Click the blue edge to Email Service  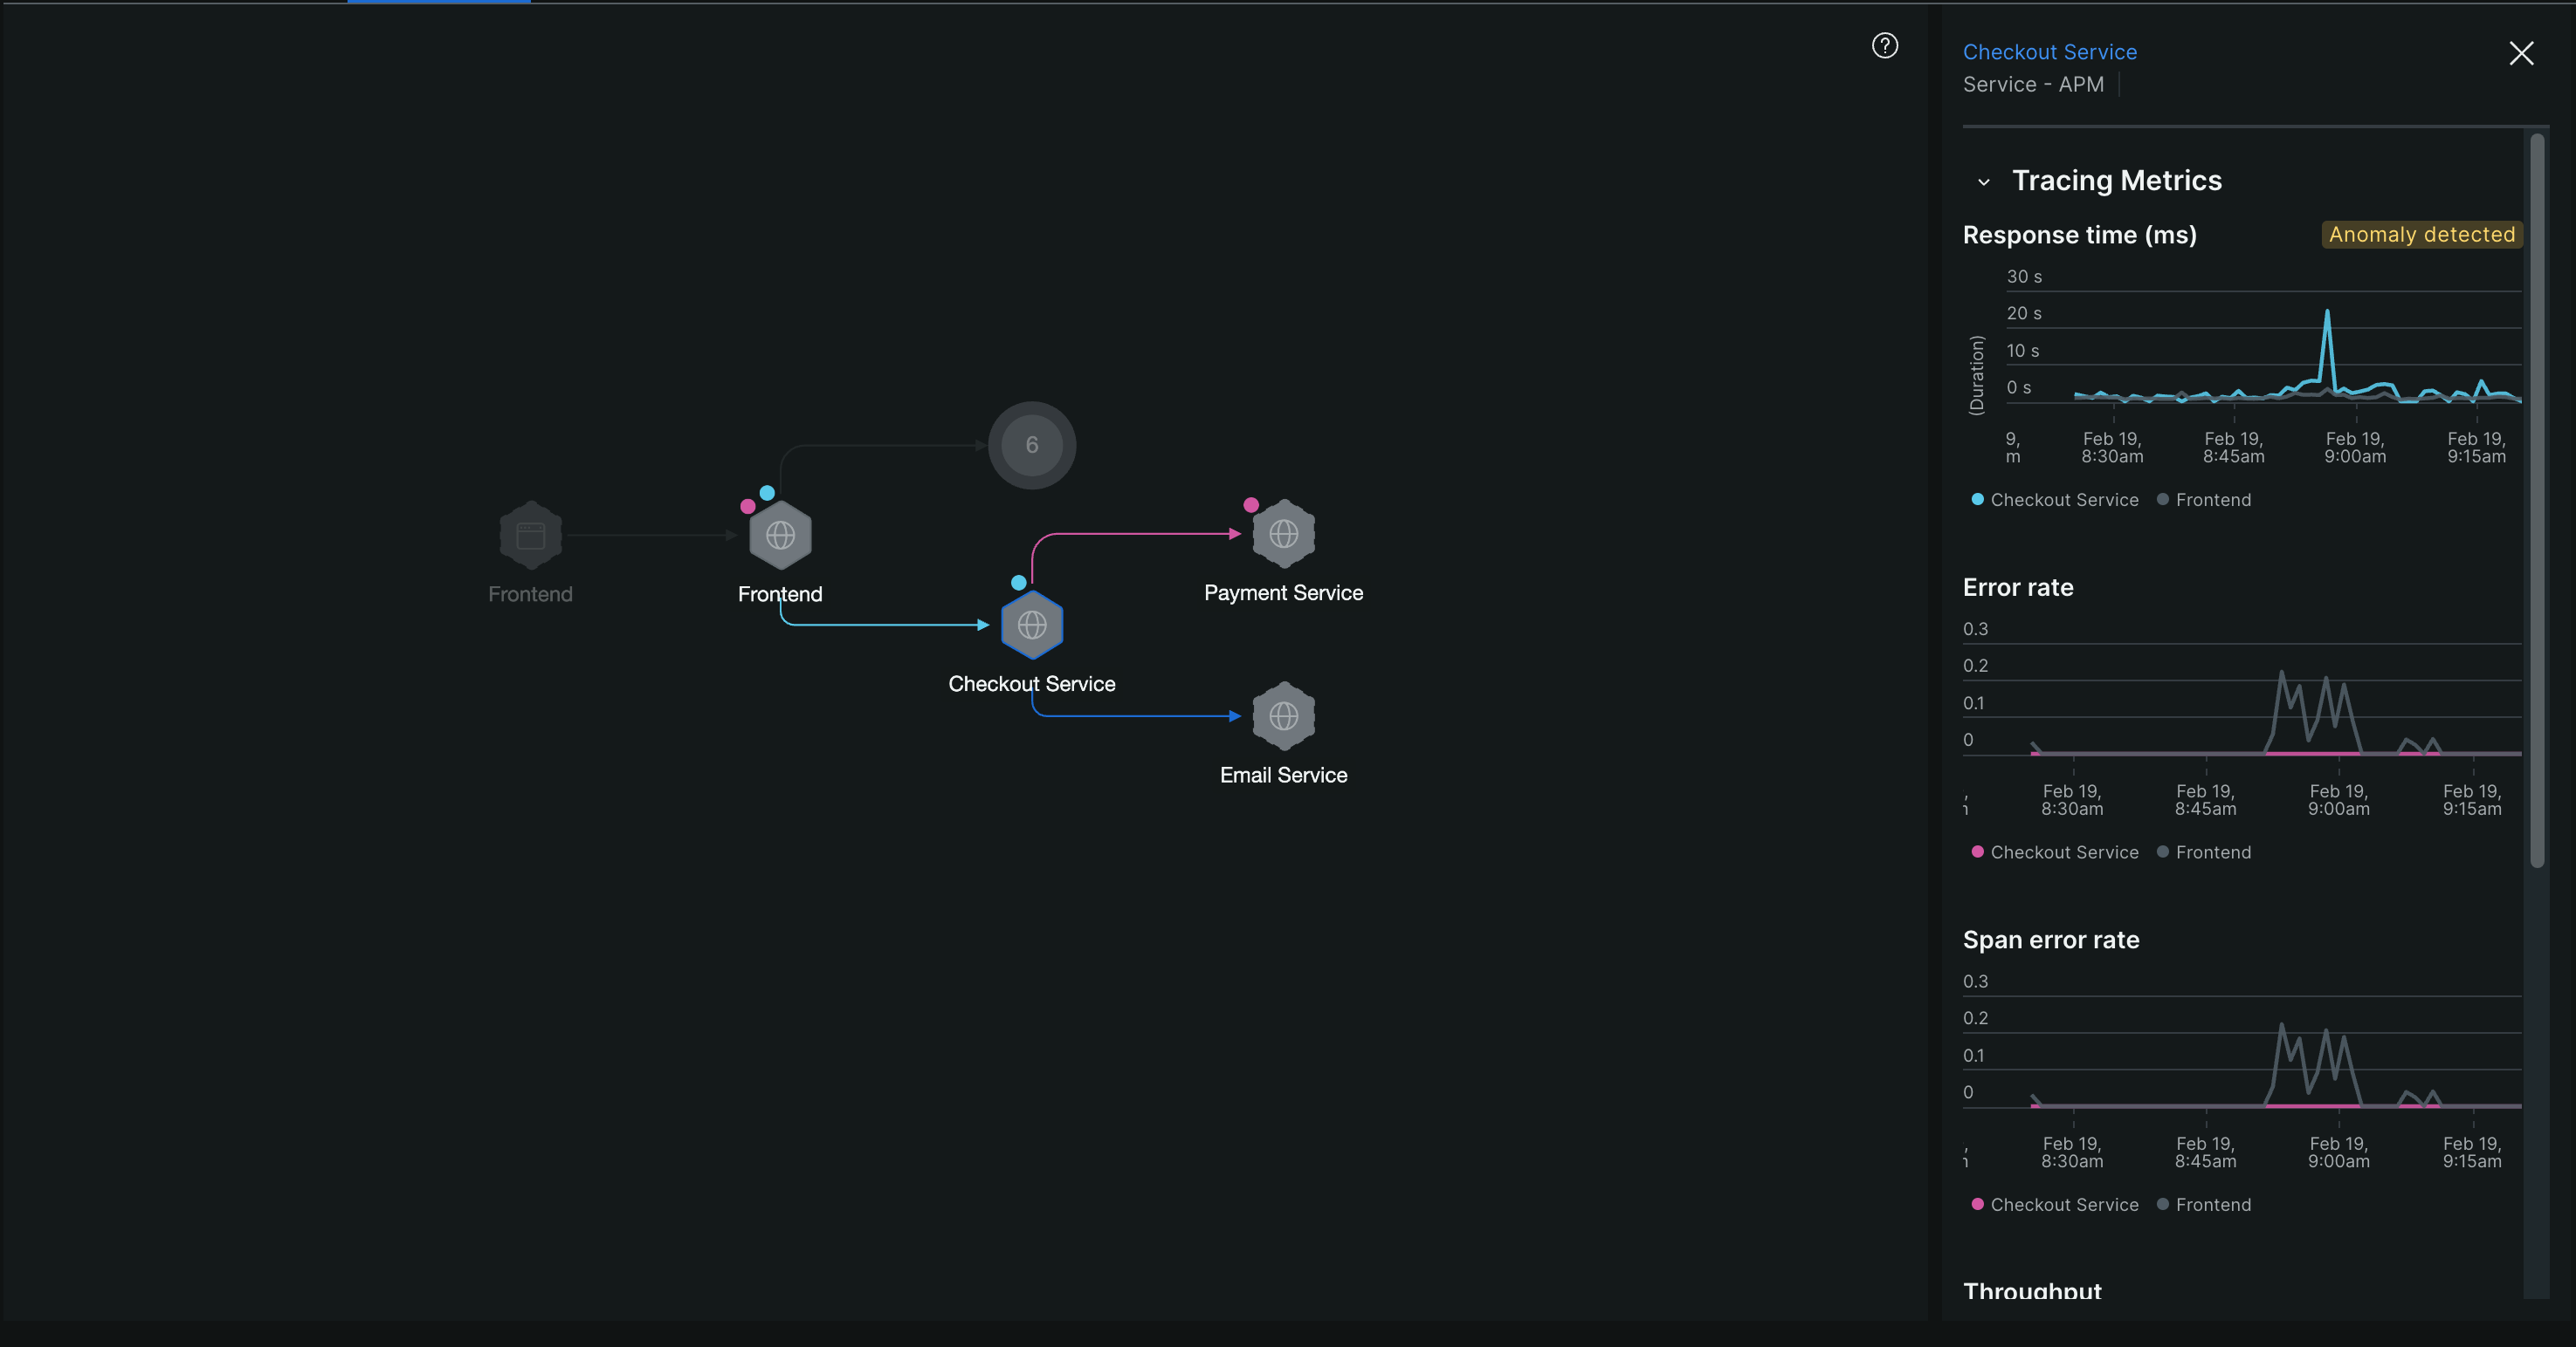click(1135, 715)
